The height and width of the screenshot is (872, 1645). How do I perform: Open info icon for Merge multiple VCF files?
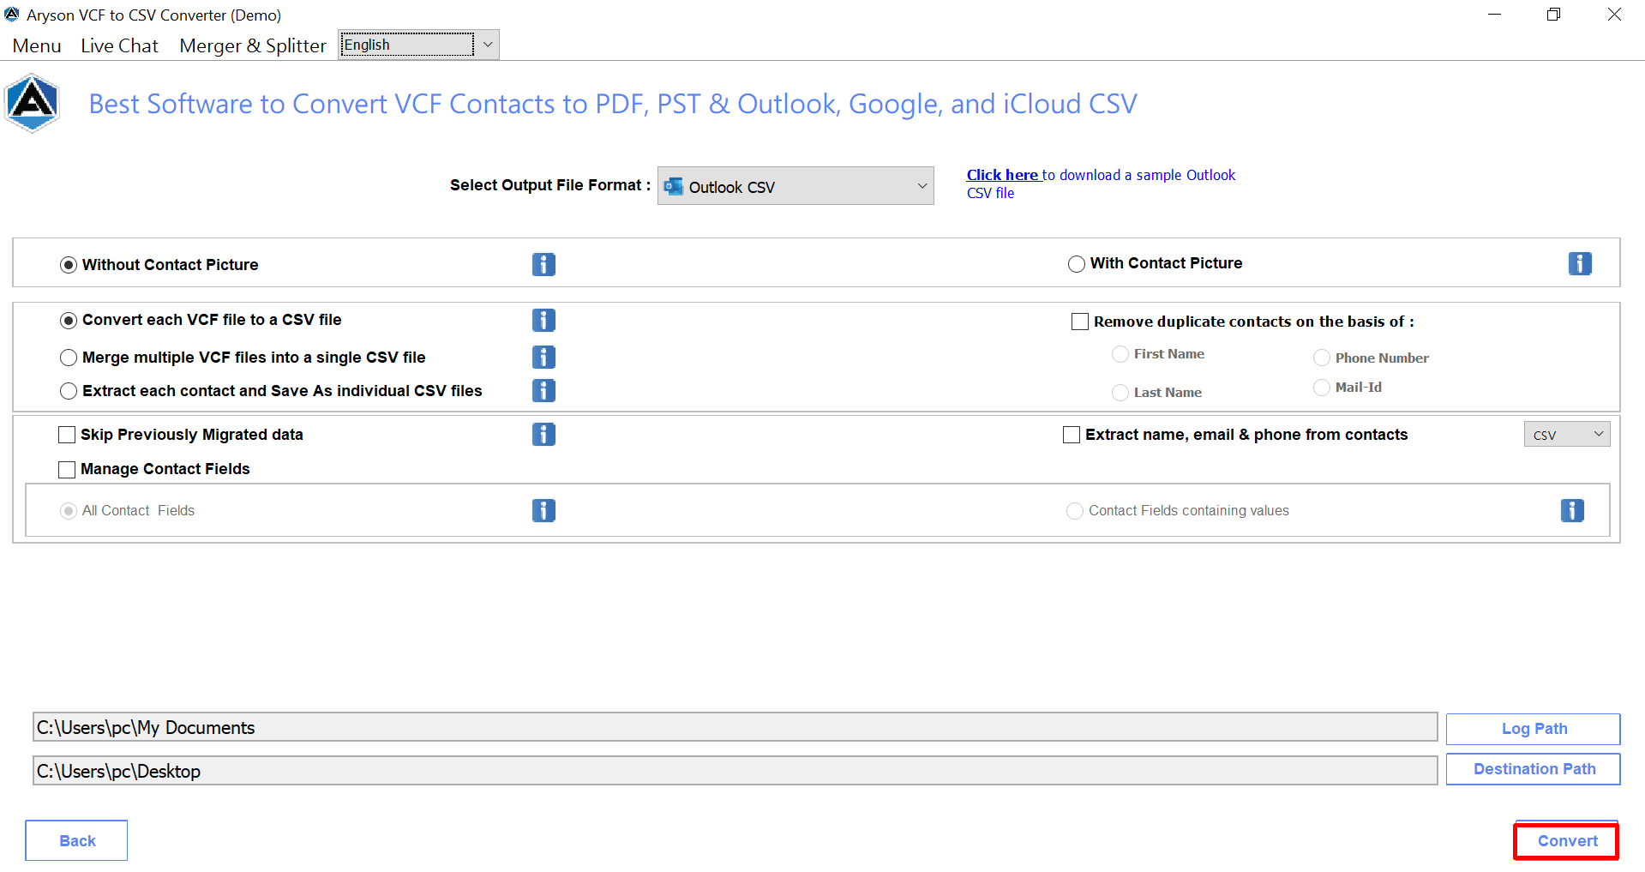point(543,357)
